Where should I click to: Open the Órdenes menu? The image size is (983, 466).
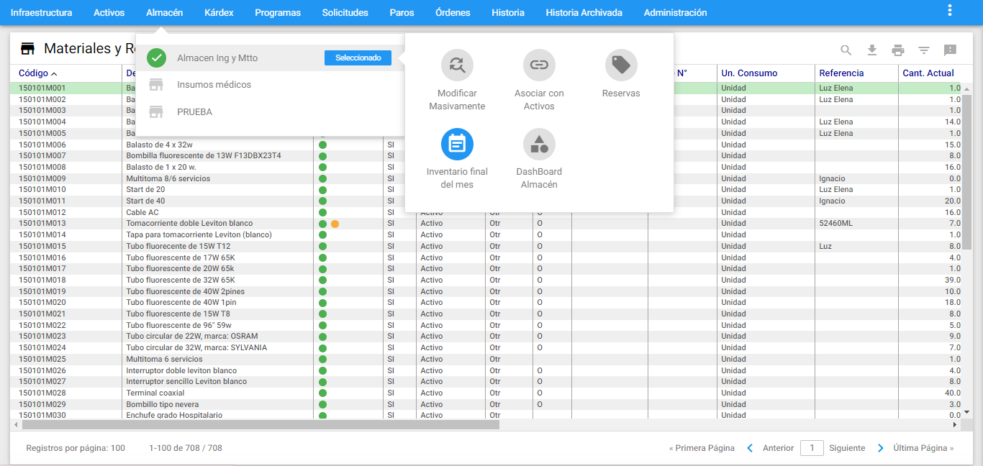click(x=453, y=13)
